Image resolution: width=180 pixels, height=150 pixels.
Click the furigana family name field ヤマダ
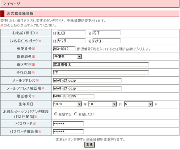point(71,41)
